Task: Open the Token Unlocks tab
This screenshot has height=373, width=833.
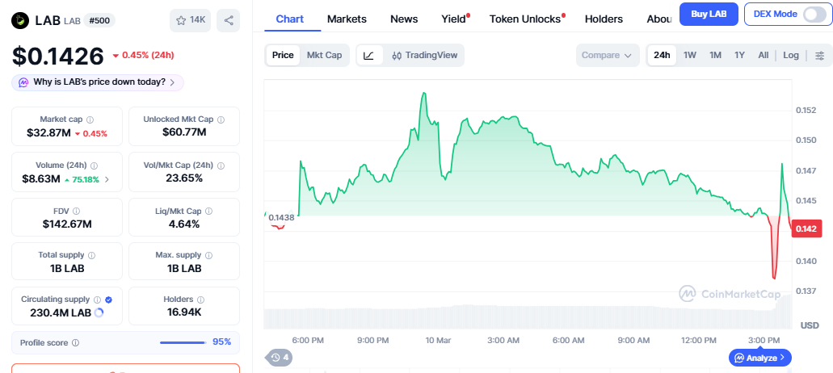Action: [526, 19]
